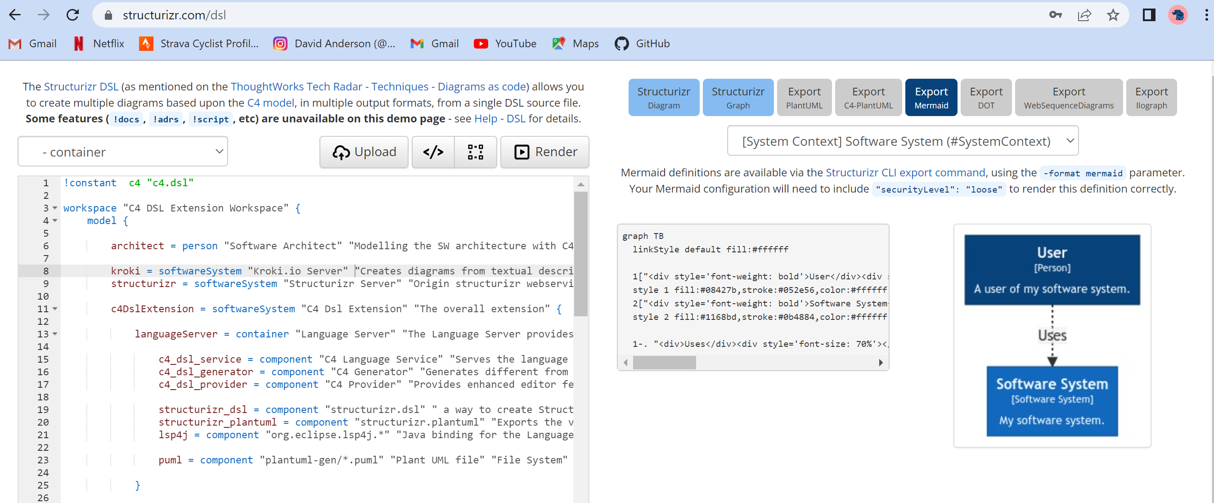This screenshot has width=1214, height=503.
Task: Follow the Structurizr CLI export command link
Action: pos(905,172)
